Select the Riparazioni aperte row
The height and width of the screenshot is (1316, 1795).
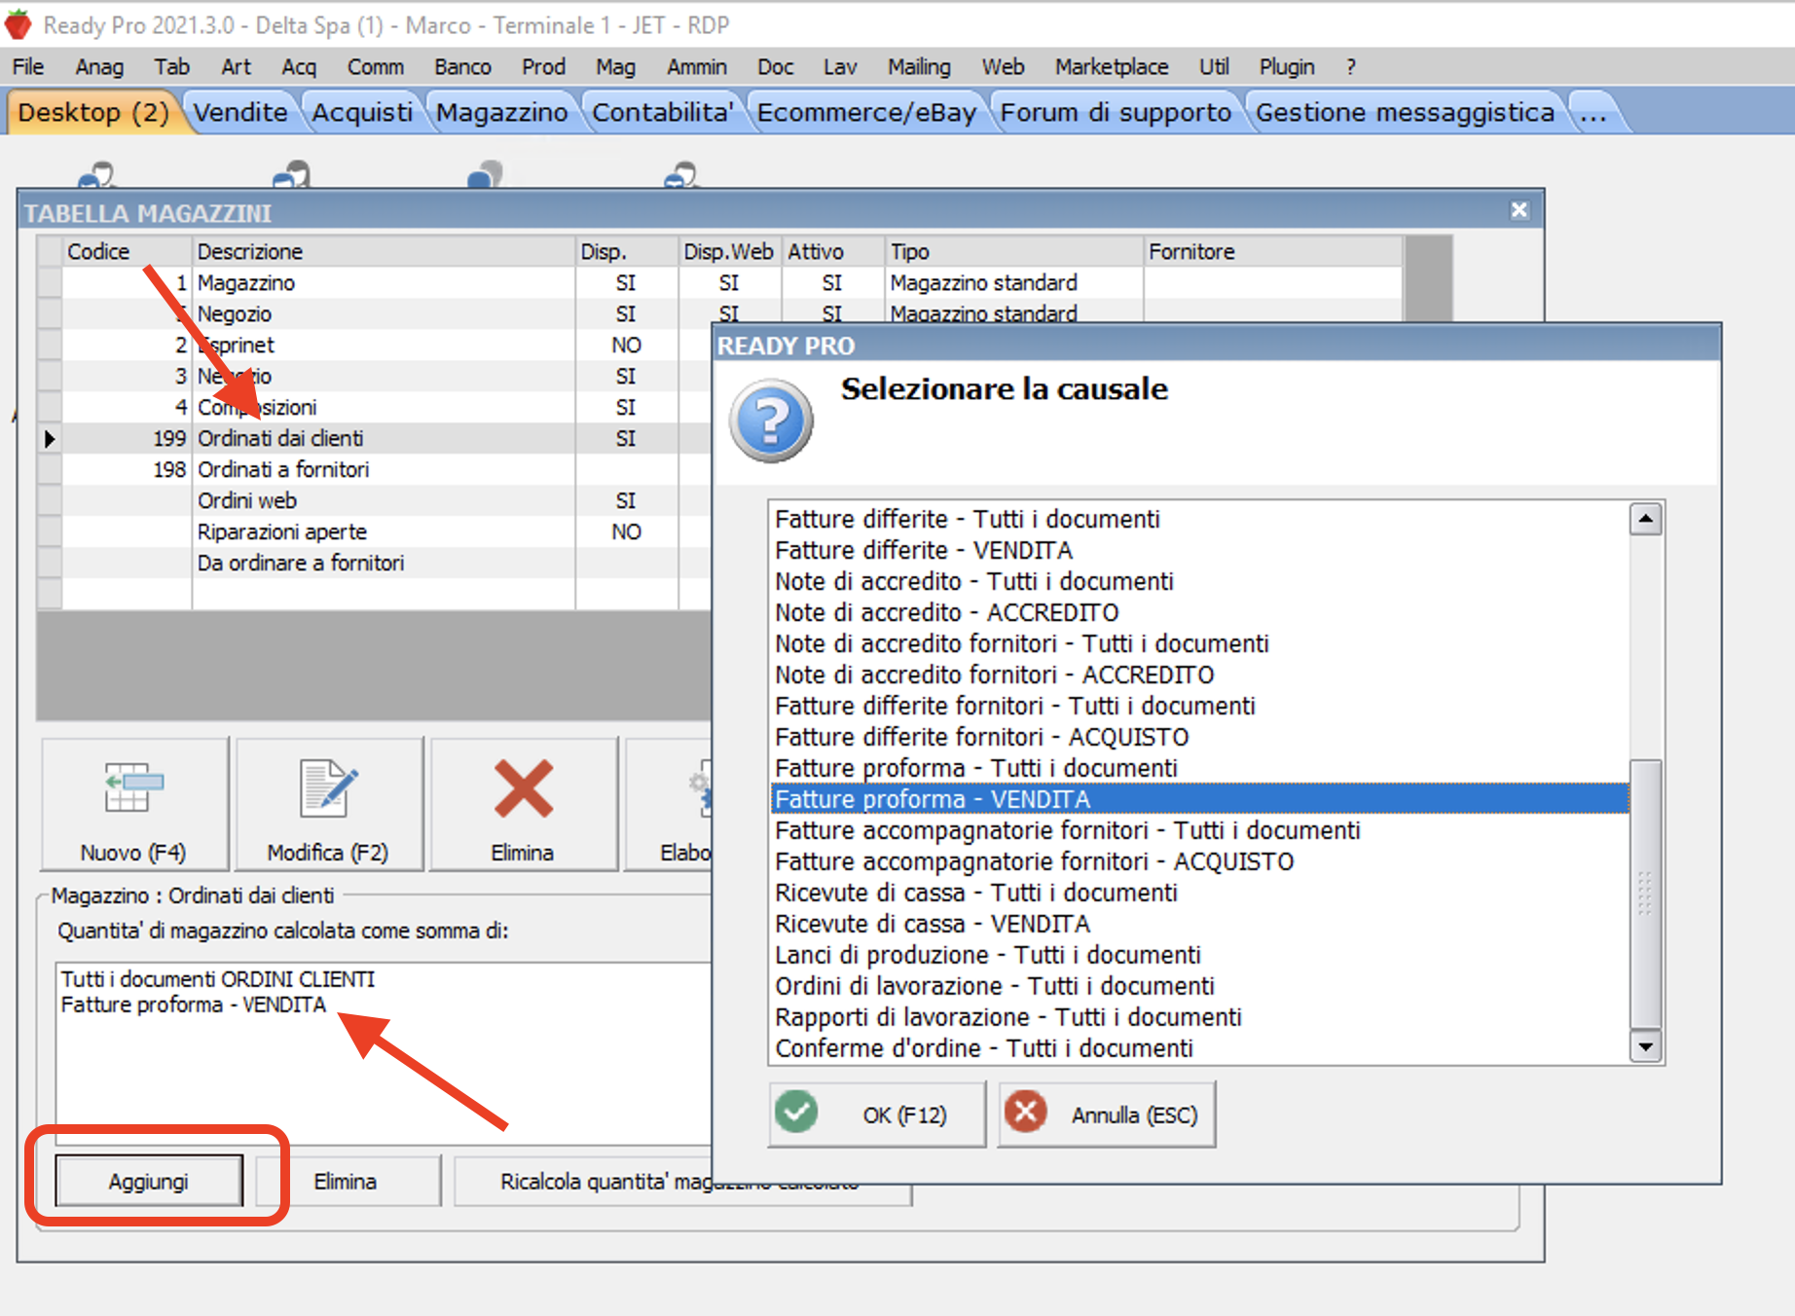[x=374, y=531]
